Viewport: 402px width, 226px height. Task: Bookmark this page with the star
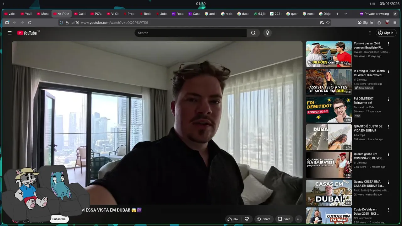[328, 23]
